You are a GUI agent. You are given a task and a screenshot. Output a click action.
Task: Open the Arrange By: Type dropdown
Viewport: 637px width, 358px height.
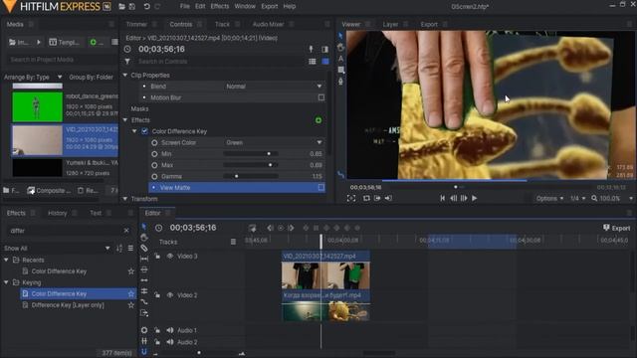[x=33, y=78]
